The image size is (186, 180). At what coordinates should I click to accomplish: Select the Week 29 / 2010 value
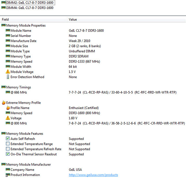pyautogui.click(x=80, y=41)
